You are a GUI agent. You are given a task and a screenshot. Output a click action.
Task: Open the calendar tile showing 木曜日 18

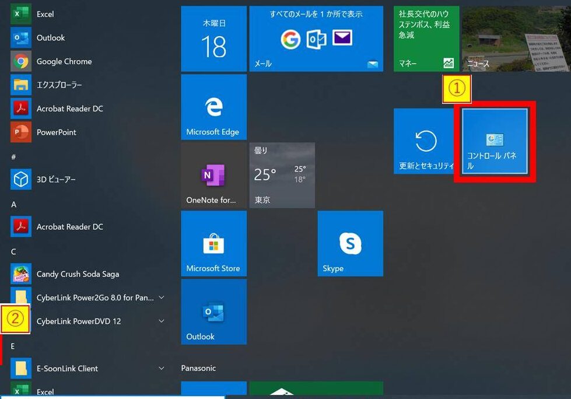(214, 38)
